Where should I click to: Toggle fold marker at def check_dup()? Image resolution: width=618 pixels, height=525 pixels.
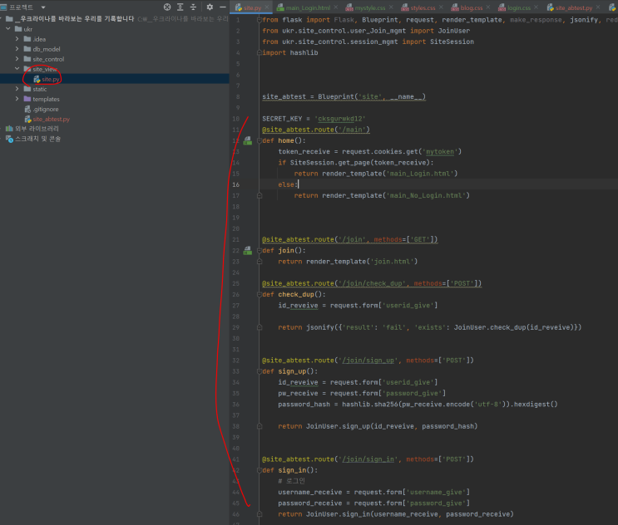[260, 294]
